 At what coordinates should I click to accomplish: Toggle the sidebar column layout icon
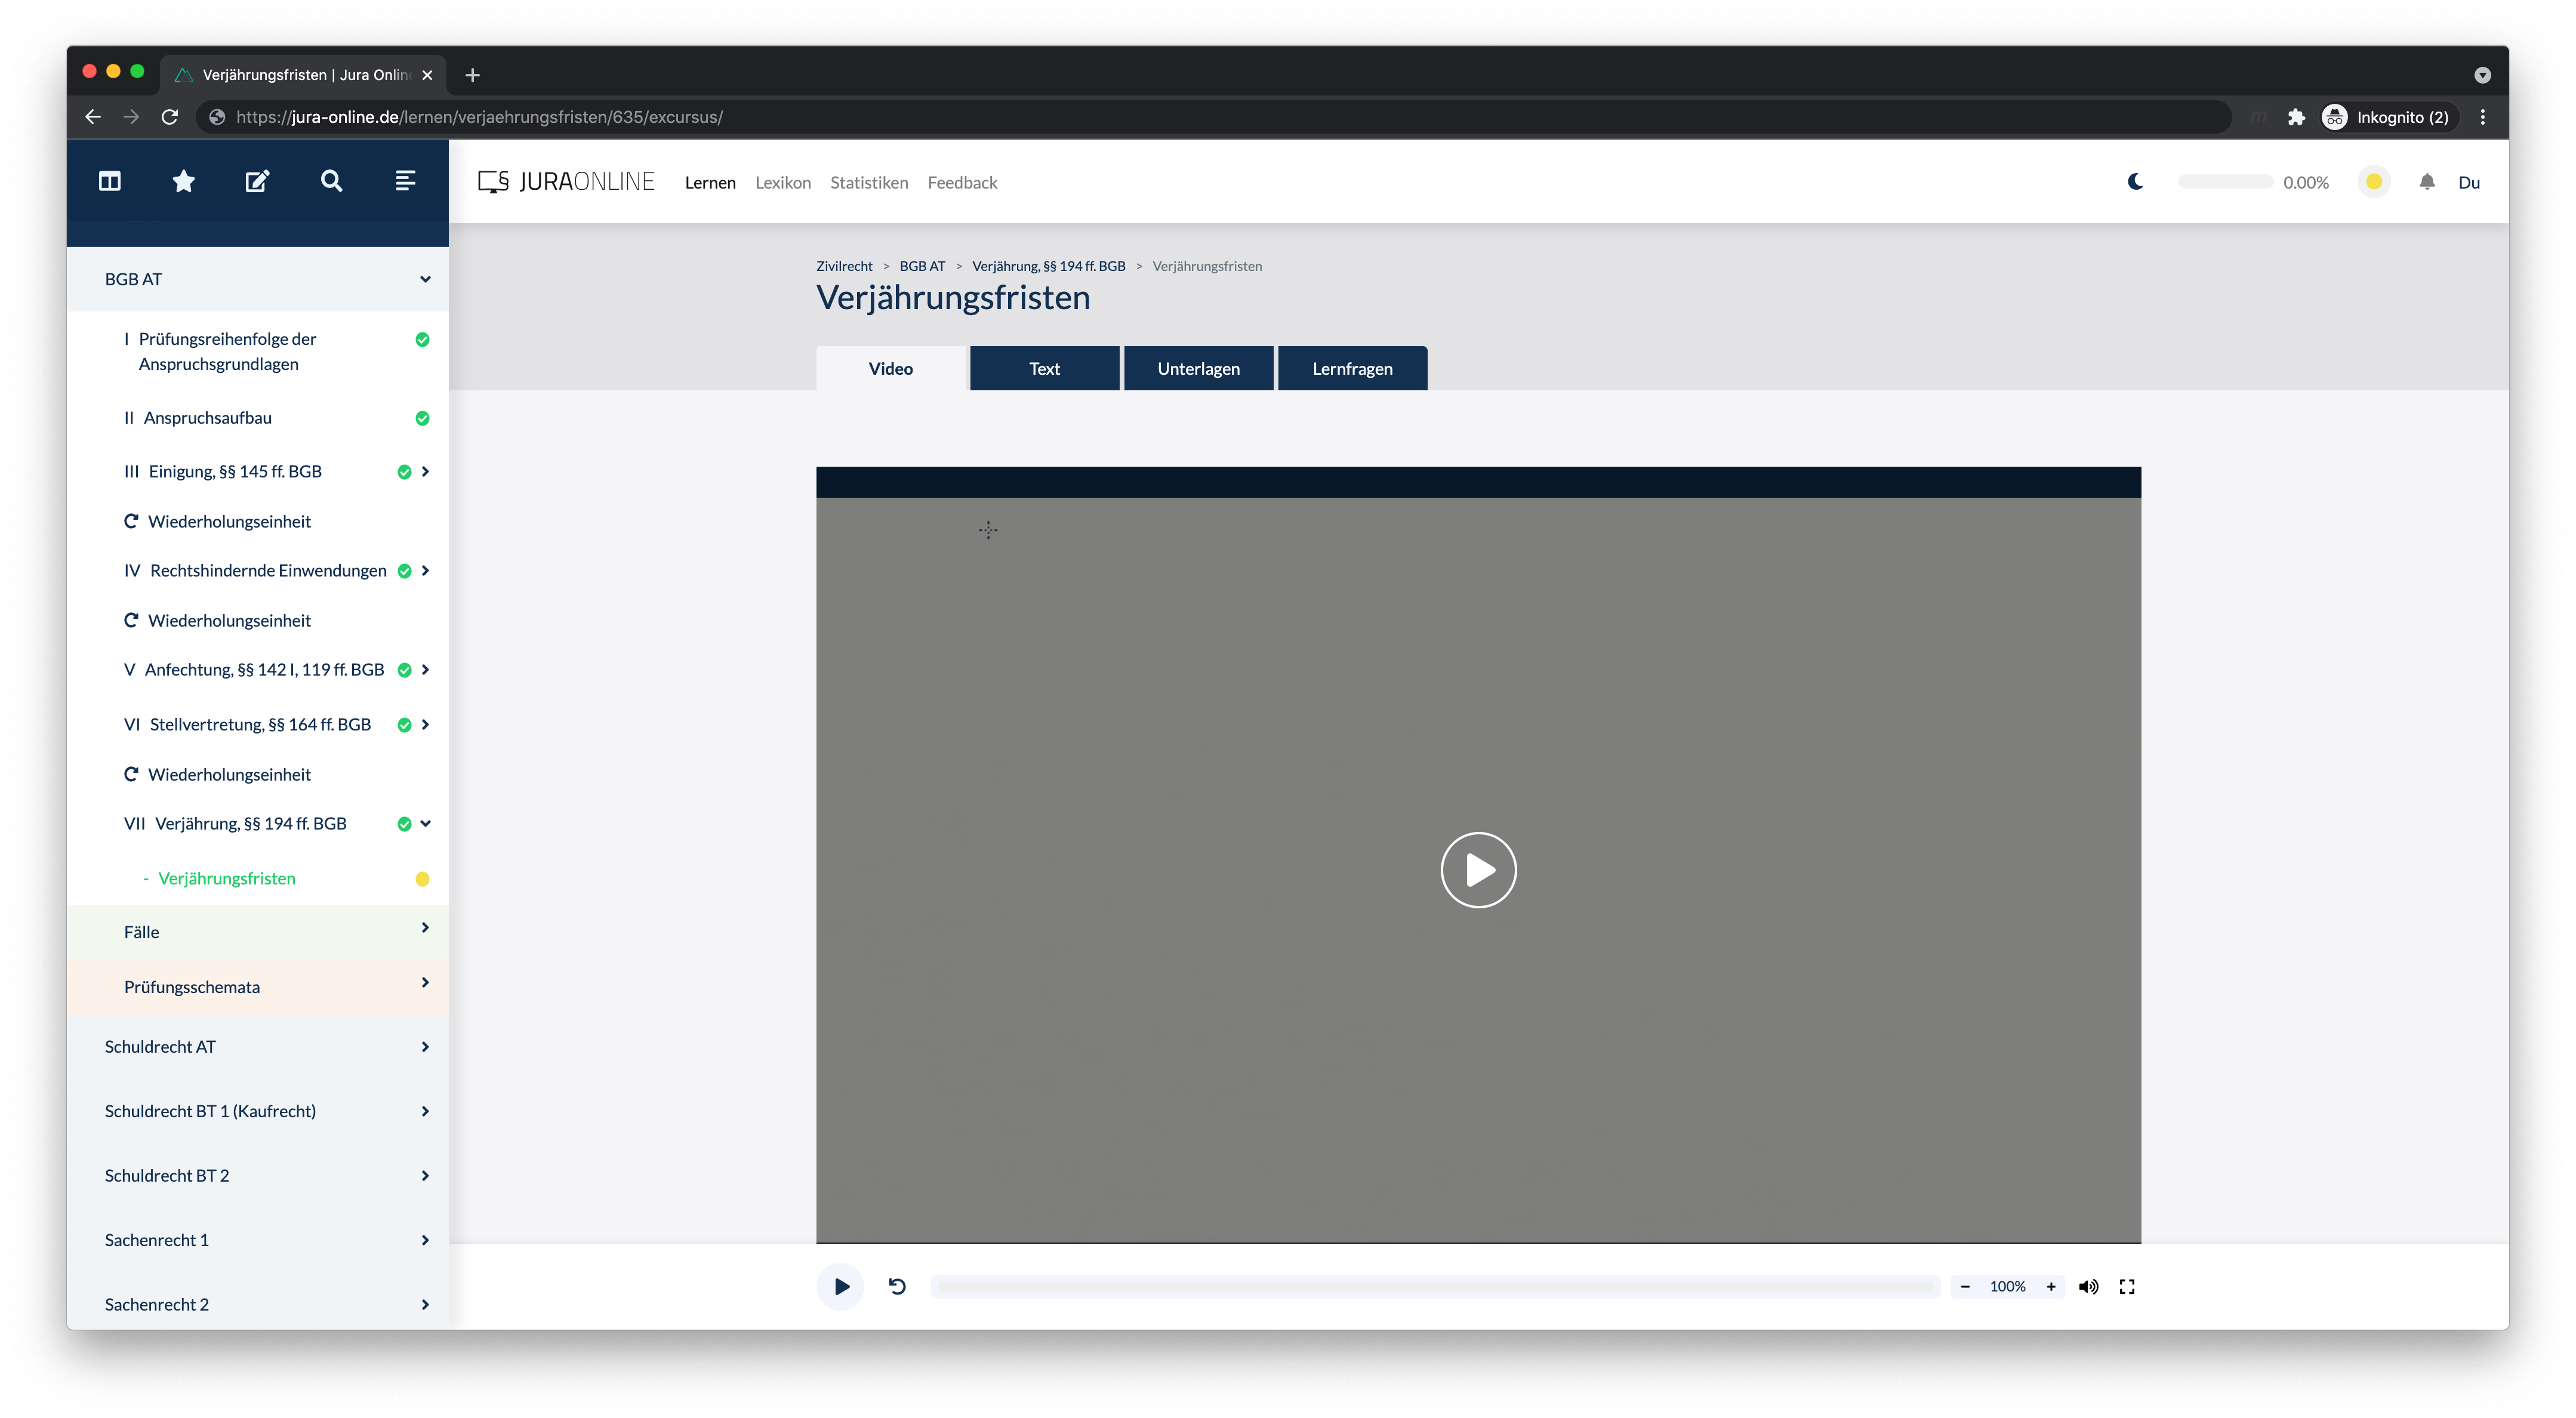(110, 181)
